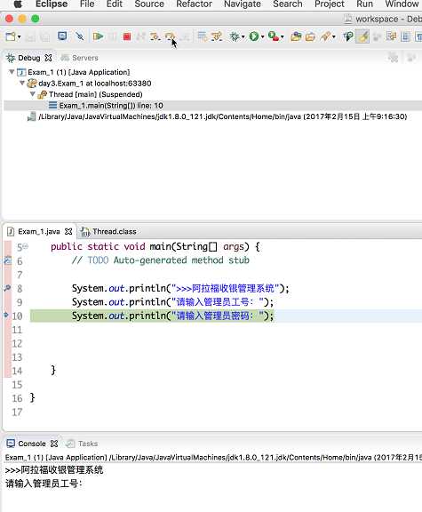
Task: Terminate the running debug session
Action: (x=127, y=36)
